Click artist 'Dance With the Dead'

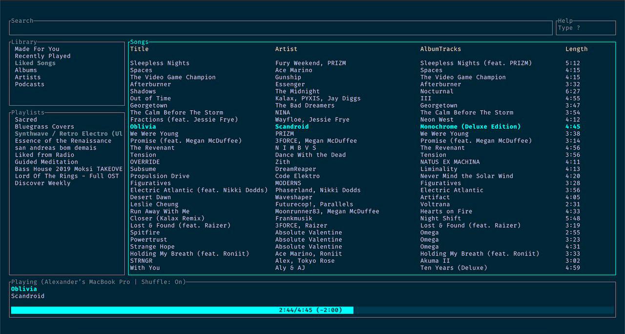pos(311,155)
